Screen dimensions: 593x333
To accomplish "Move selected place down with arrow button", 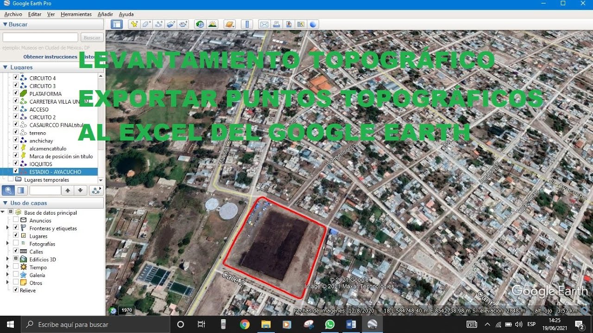I will pyautogui.click(x=81, y=190).
